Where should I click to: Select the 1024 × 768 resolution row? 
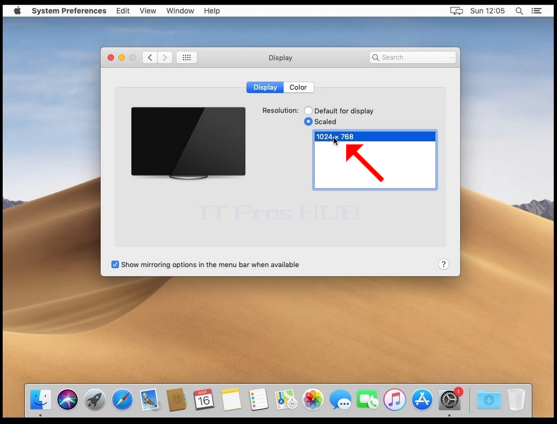coord(375,136)
